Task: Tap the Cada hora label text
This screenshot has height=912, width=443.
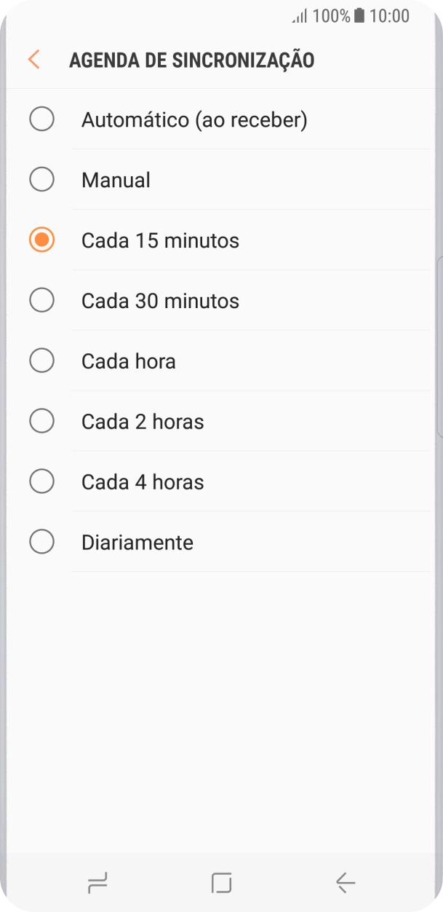Action: pos(129,361)
